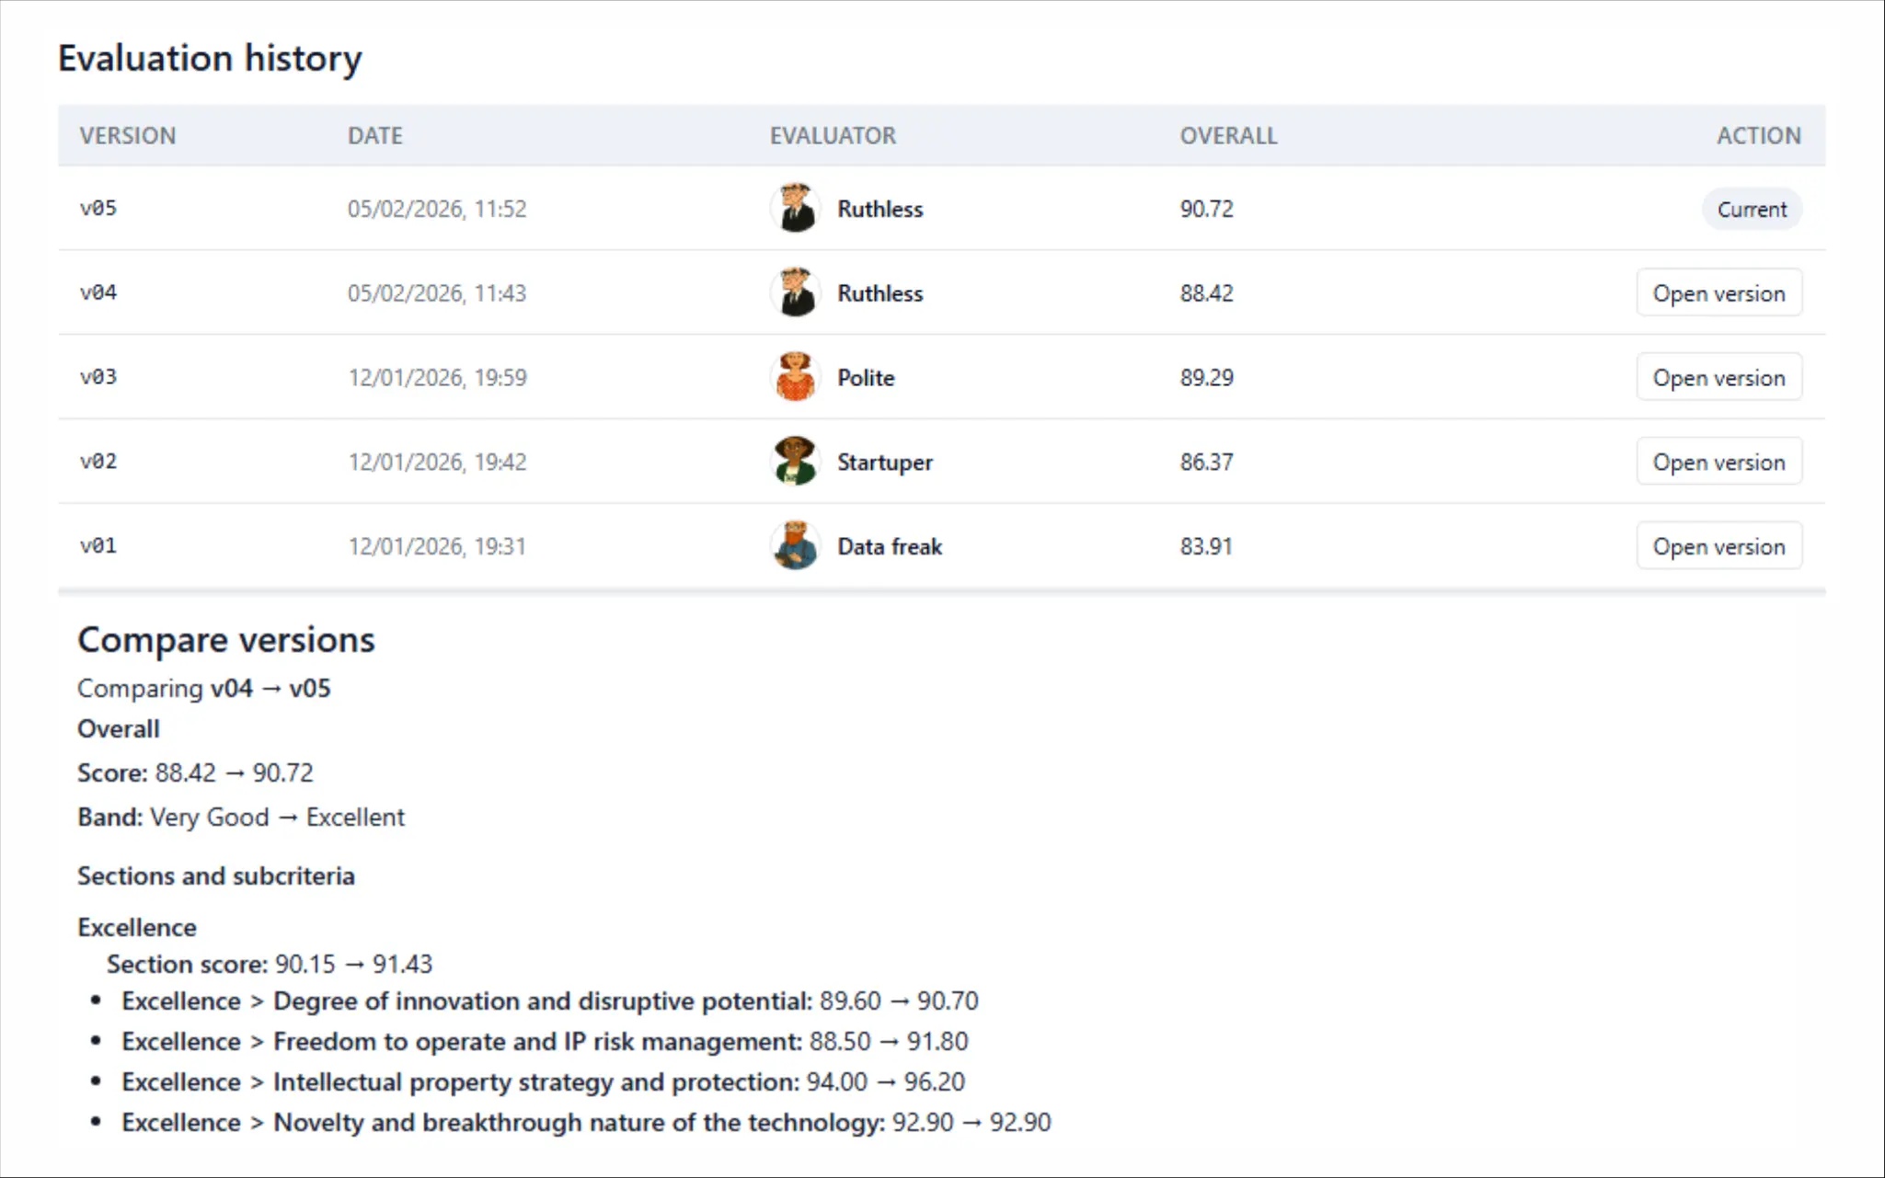The height and width of the screenshot is (1178, 1885).
Task: Select the v03 version cell
Action: 98,377
